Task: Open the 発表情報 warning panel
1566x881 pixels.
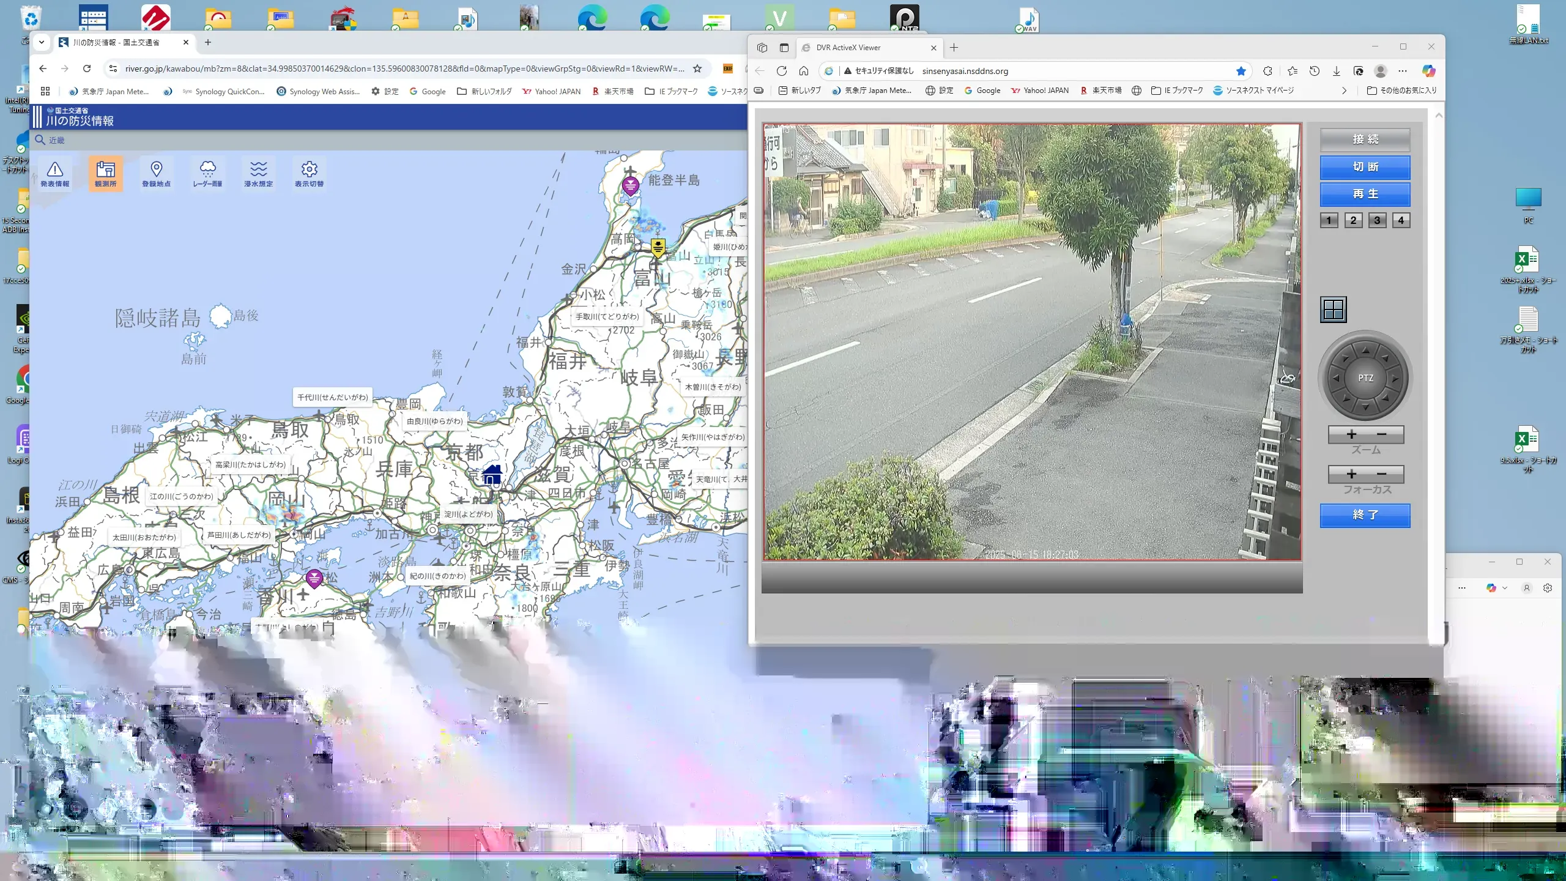Action: point(55,174)
